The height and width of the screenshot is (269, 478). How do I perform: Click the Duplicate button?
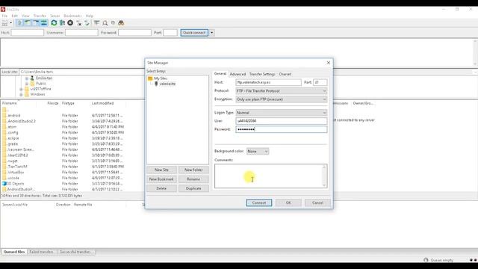click(193, 188)
